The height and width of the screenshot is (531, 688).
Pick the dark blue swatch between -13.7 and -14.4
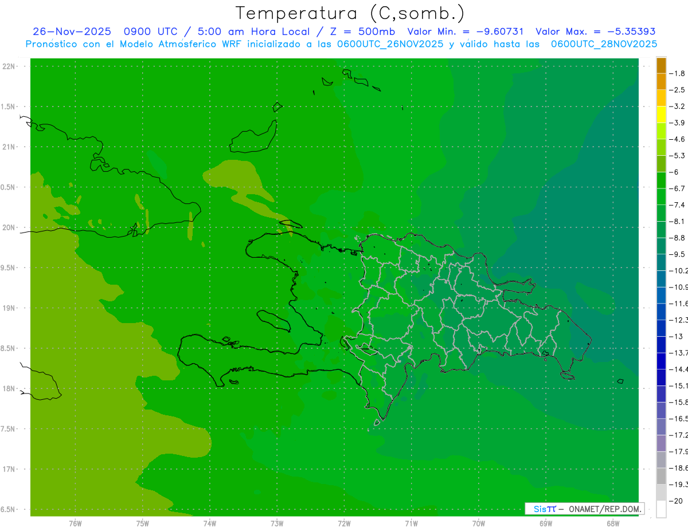coord(661,361)
